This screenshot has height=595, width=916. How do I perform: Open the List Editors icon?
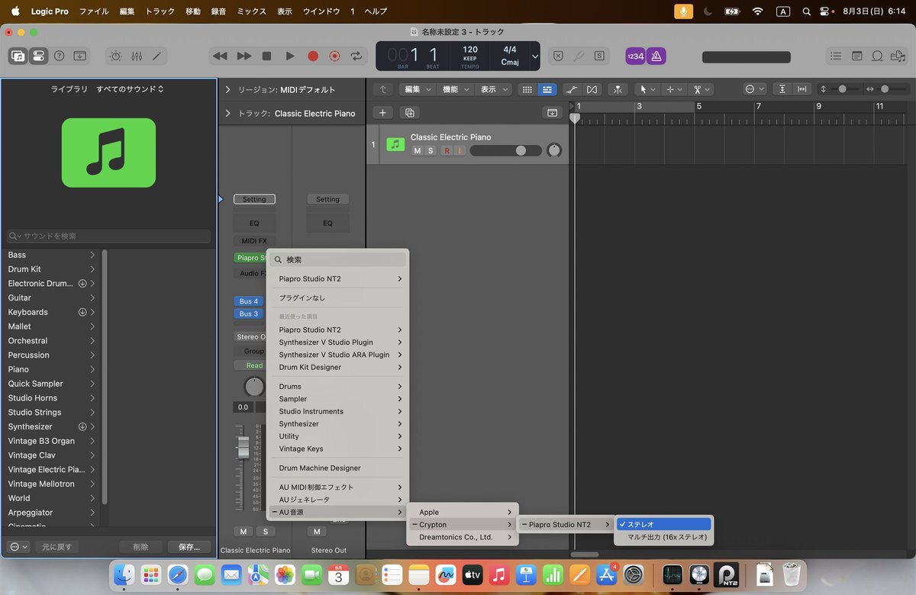click(x=837, y=56)
